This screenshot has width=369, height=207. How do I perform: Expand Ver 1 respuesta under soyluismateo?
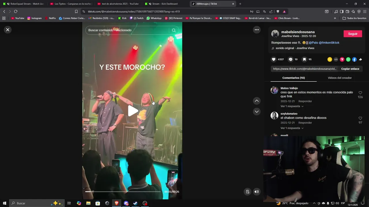click(x=292, y=128)
